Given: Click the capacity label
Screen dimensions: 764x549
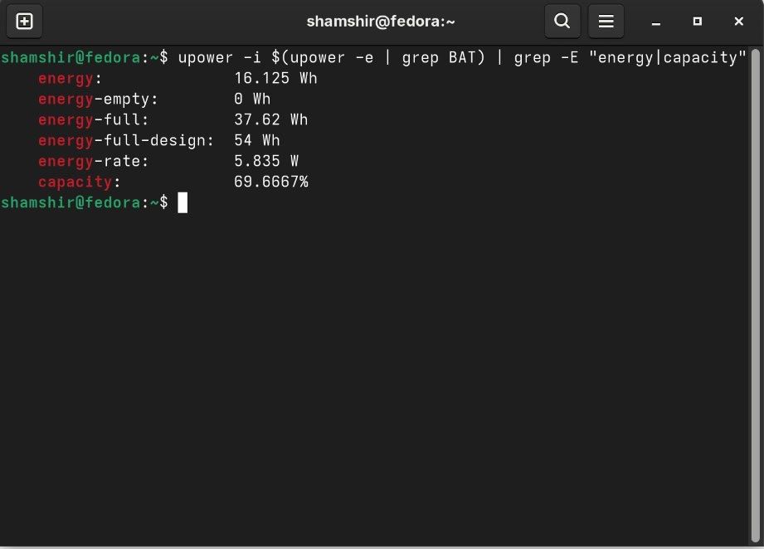Looking at the screenshot, I should [x=79, y=182].
